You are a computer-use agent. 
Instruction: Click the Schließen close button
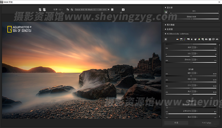pyautogui.click(x=206, y=123)
